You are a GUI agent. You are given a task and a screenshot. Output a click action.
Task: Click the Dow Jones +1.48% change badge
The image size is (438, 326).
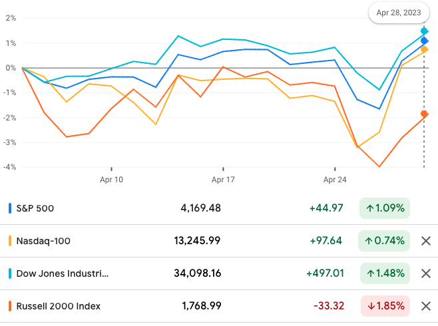(384, 273)
